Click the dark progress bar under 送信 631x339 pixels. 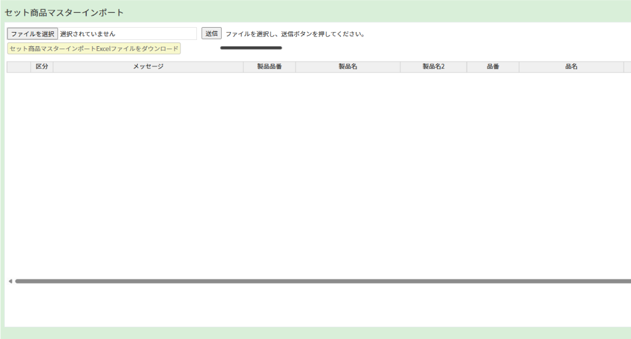[251, 47]
